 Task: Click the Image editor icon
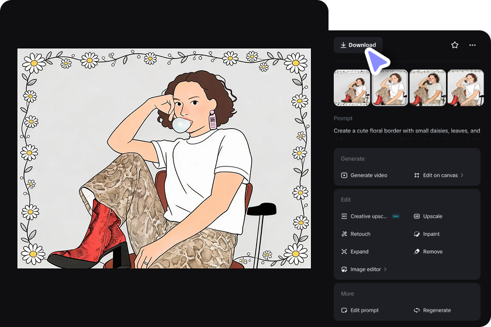pos(344,269)
